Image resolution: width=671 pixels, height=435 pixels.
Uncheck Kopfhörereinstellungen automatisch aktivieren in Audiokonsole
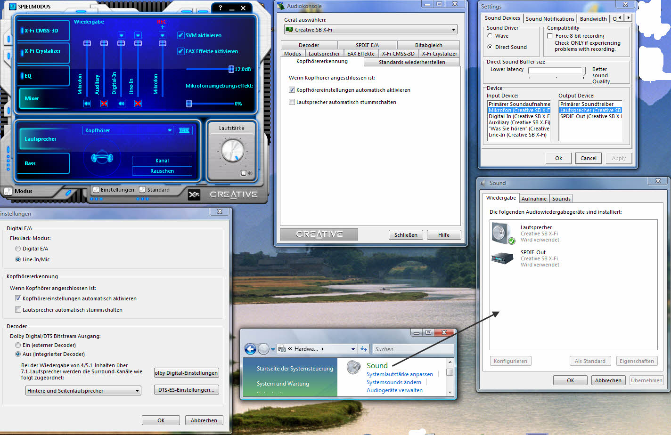292,90
